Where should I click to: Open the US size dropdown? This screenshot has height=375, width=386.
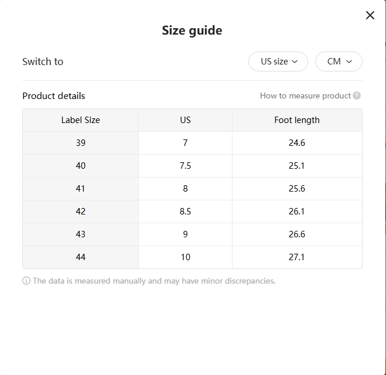[278, 62]
